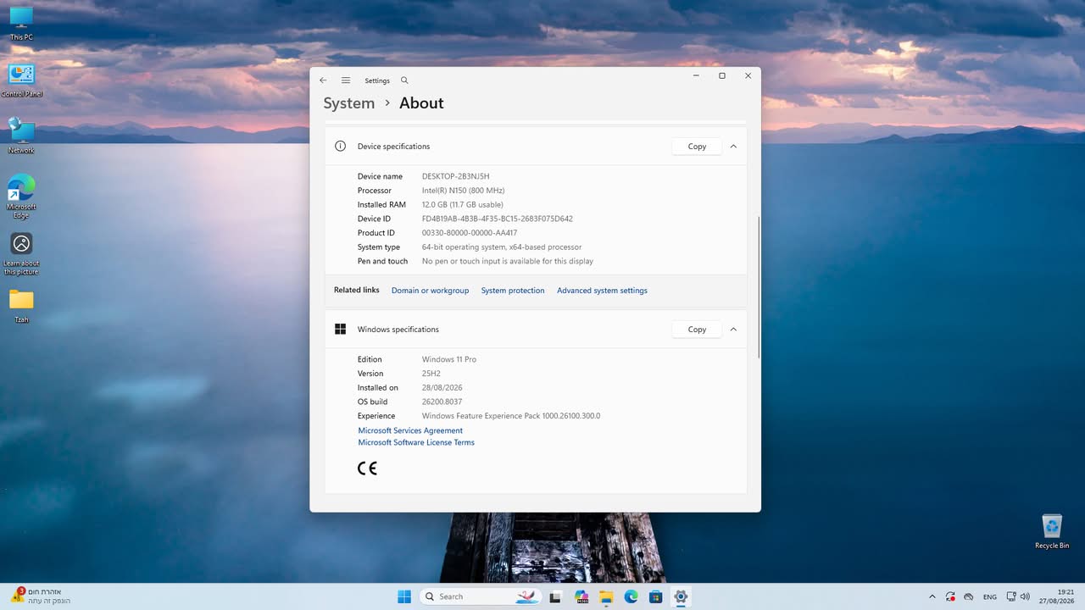Select the Control Panel desktop icon

click(x=21, y=80)
